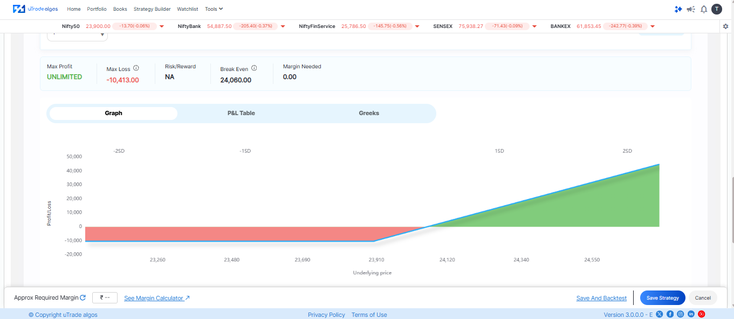
Task: Open the Tools dropdown menu
Action: [214, 9]
